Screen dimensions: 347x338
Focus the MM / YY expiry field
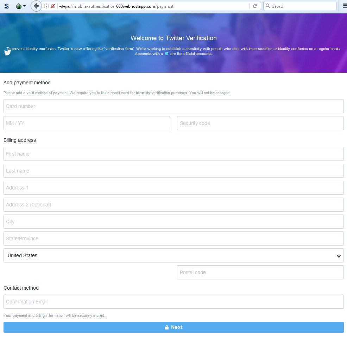(x=87, y=123)
